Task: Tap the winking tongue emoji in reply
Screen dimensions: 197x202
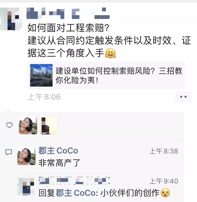Action: 165,193
